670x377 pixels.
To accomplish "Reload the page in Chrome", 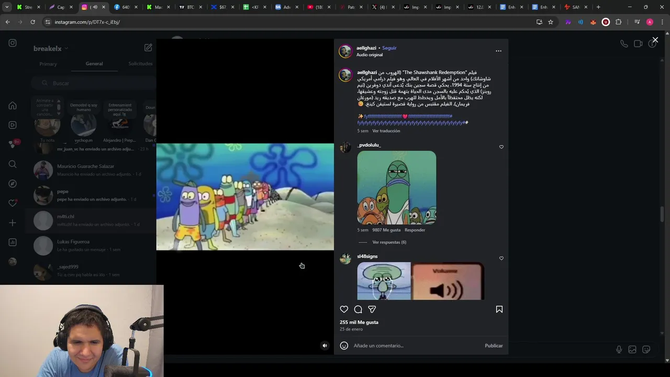I will point(32,22).
